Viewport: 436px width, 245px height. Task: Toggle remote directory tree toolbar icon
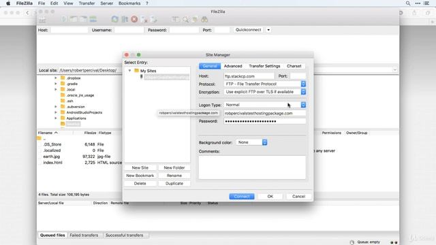pyautogui.click(x=83, y=19)
